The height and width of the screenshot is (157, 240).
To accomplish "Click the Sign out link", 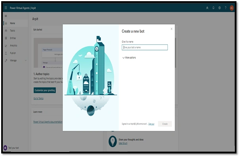I will [x=151, y=124].
